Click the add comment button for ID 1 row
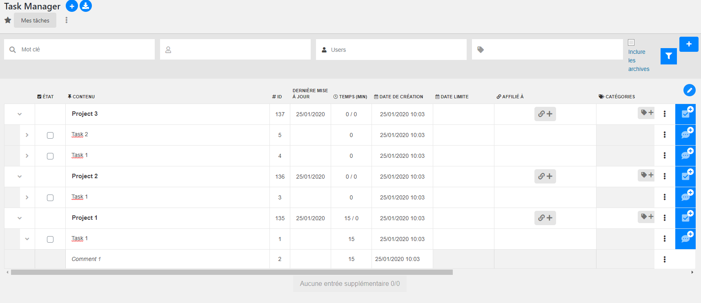701x303 pixels. coord(685,239)
